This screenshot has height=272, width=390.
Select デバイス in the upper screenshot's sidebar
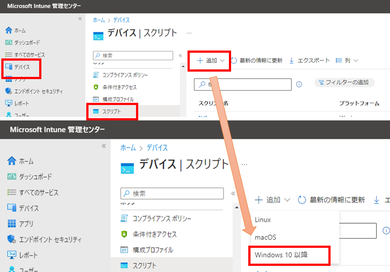[x=18, y=67]
